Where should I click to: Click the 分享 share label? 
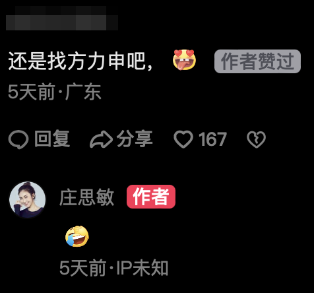(135, 139)
